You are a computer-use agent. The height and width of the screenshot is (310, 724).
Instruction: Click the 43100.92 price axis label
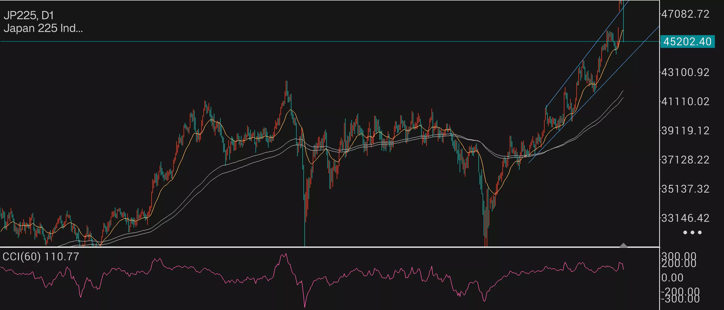pos(685,72)
